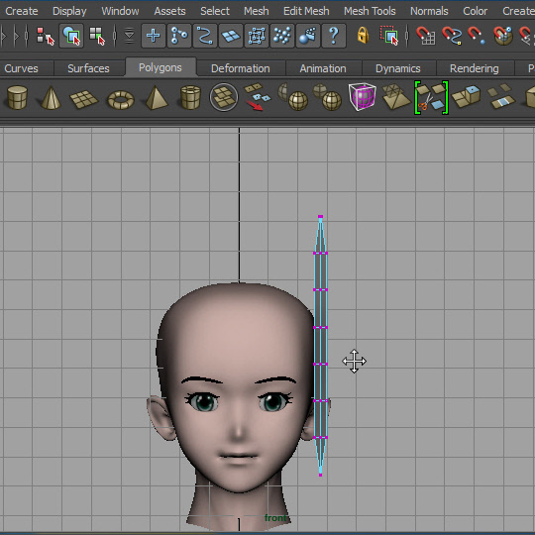The width and height of the screenshot is (535, 535).
Task: Toggle the selection lock icon
Action: click(x=363, y=35)
